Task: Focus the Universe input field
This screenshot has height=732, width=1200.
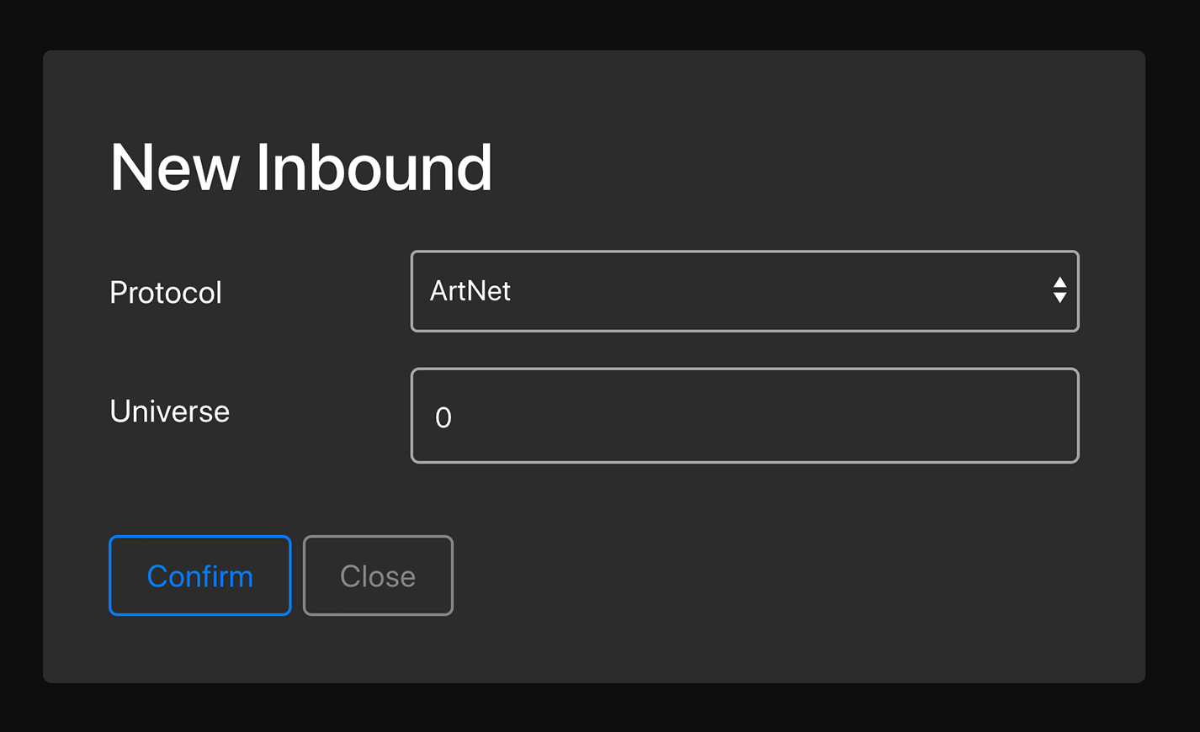Action: (744, 416)
